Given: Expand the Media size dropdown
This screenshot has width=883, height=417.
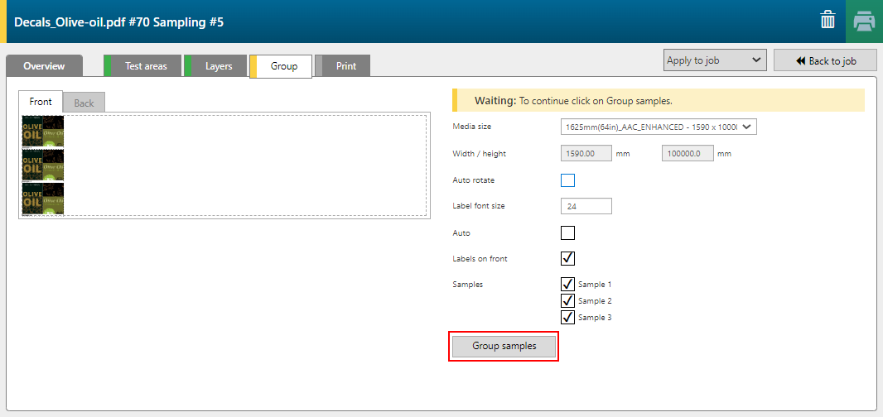Looking at the screenshot, I should [659, 127].
